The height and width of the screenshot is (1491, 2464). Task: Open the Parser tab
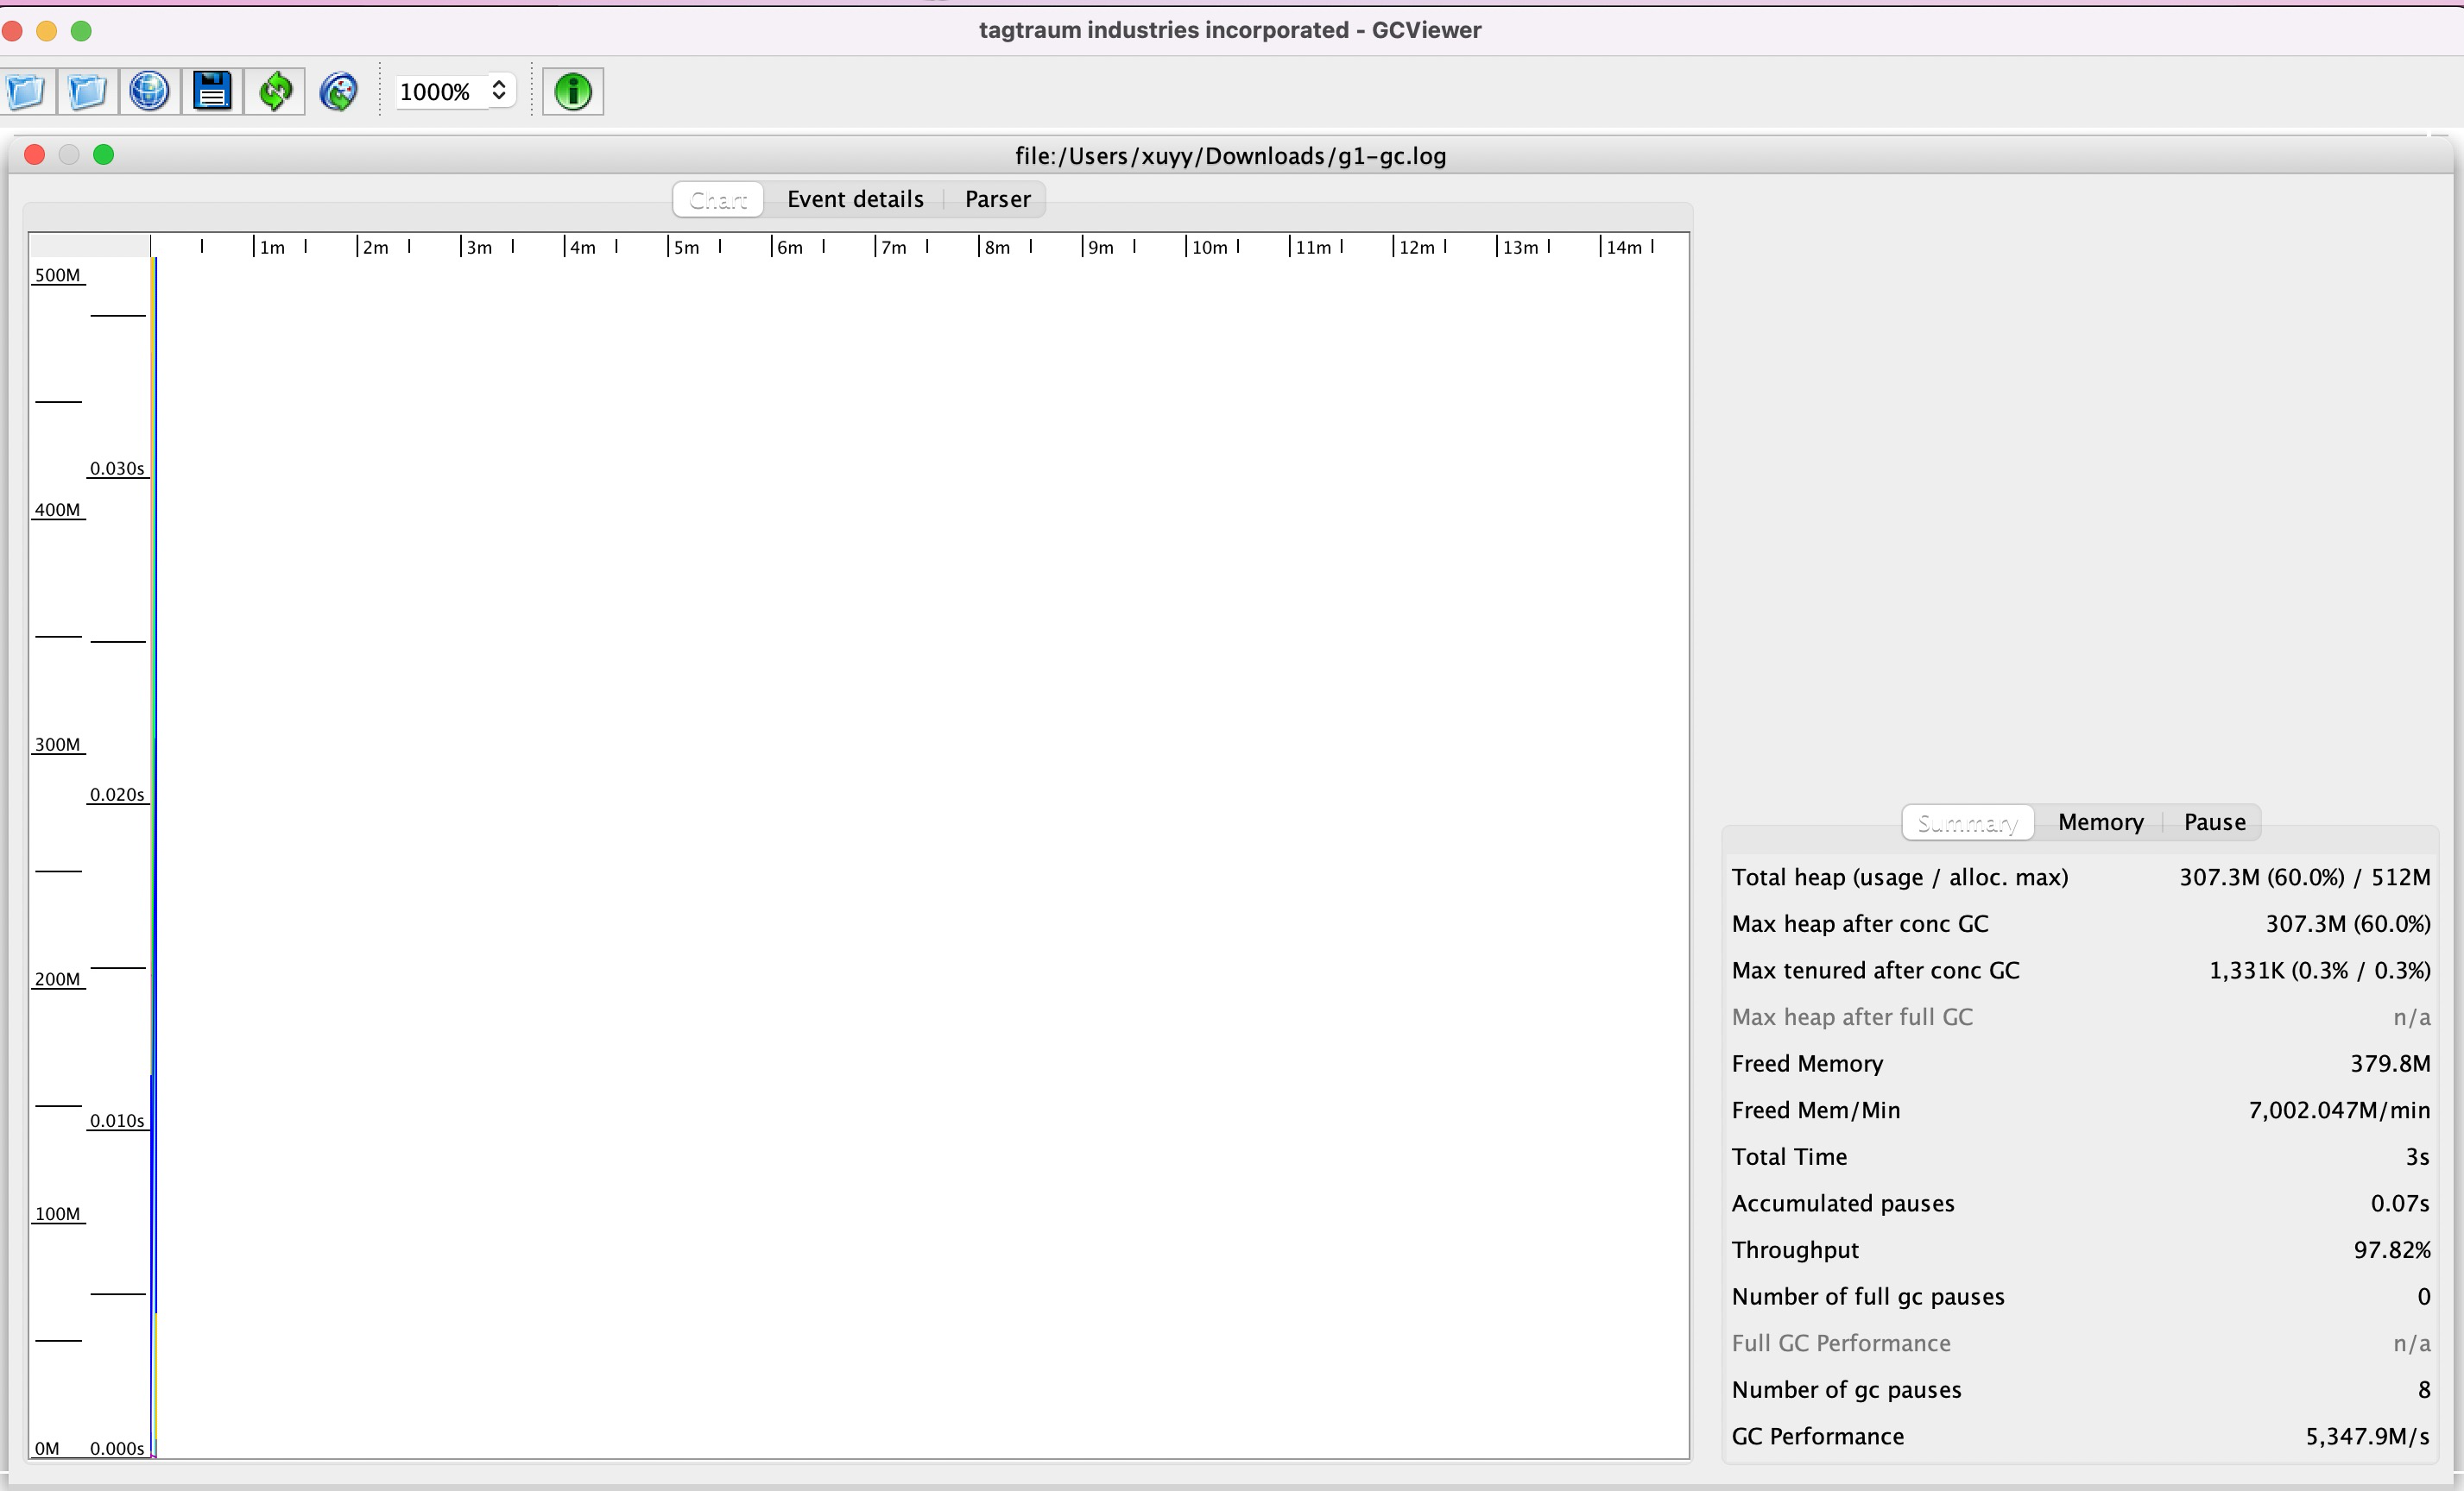coord(997,198)
